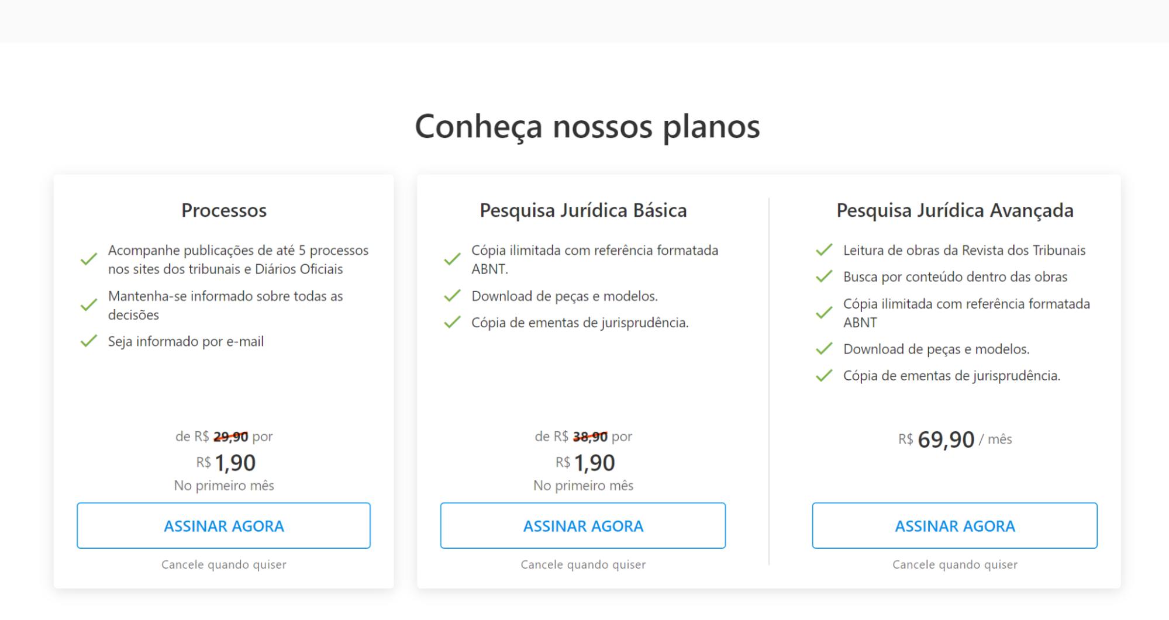Click 'ASSINAR AGORA' under the Processos plan
The height and width of the screenshot is (620, 1169).
tap(223, 525)
